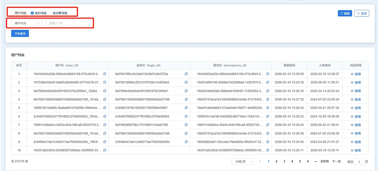This screenshot has height=171, width=378.
Task: Click the 开始查询 button
Action: 20,33
